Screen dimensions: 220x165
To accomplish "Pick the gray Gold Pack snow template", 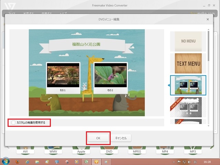I will pos(188,107).
